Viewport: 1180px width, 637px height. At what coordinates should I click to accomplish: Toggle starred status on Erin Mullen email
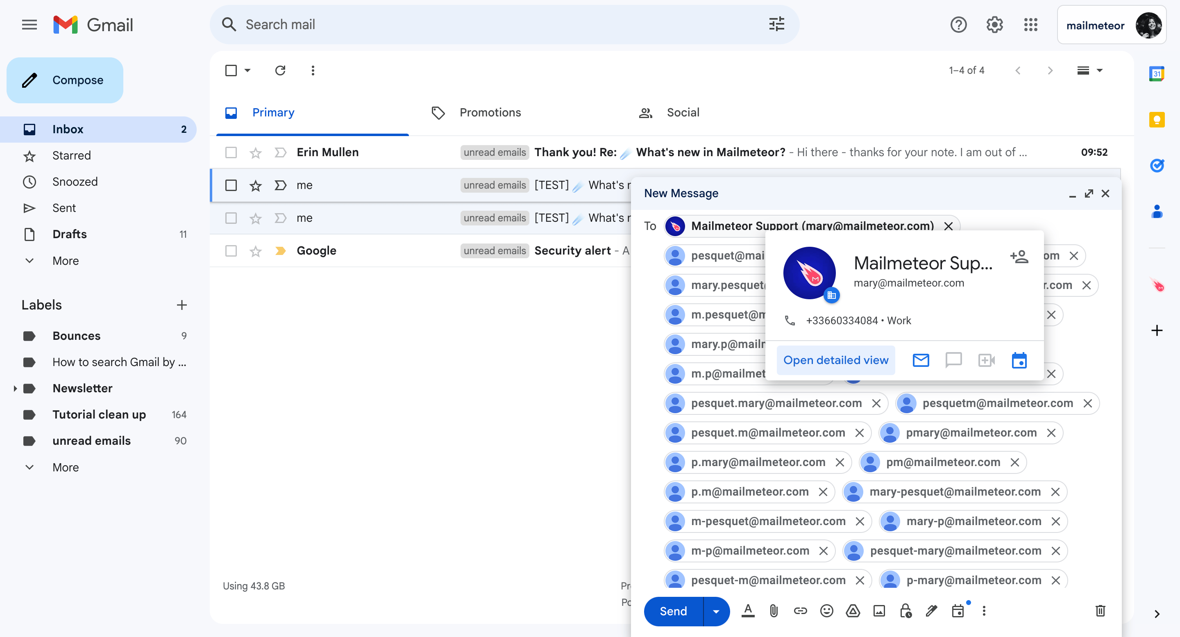[x=256, y=152]
